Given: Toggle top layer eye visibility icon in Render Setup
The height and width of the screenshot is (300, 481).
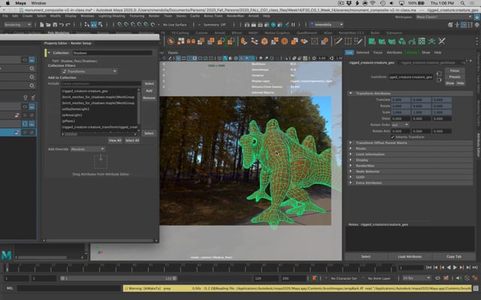Looking at the screenshot, I should click(x=25, y=60).
